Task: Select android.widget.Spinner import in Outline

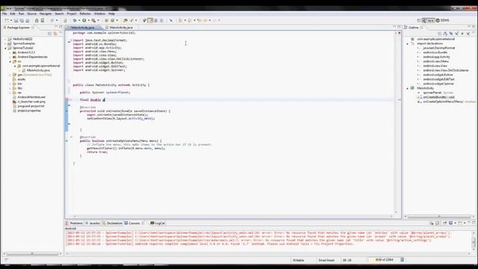Action: coord(438,84)
